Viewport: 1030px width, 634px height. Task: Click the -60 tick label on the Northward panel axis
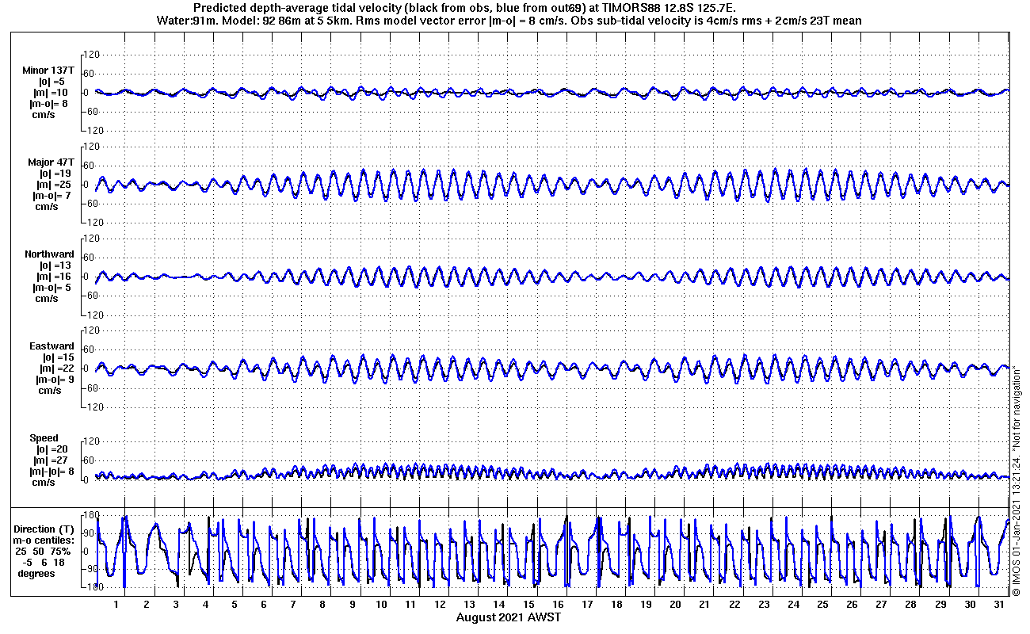tap(91, 296)
